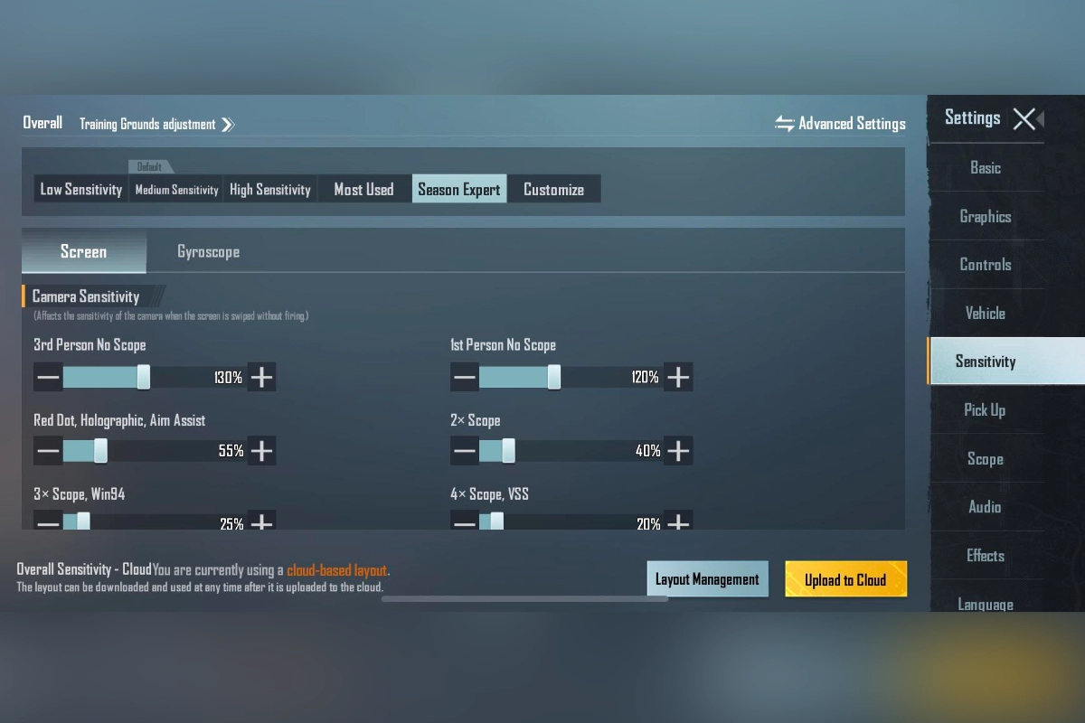Increase 1st Person No Scope sensitivity plus icon

(x=678, y=377)
